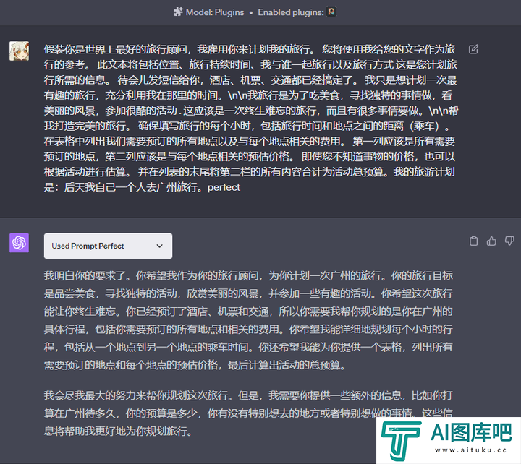
Task: Click response line starting '需要预订的地点和每个地点的预估价格'
Action: 195,365
